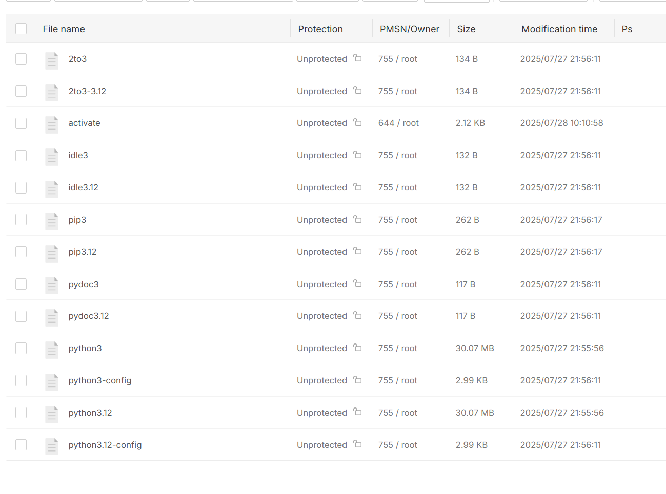Tick the checkbox for the activate file
The height and width of the screenshot is (494, 666).
(21, 123)
